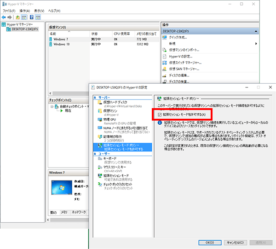Select the 拡張セッション モード ポリシー entry
Viewport: 276px width, 249px height.
[122, 147]
